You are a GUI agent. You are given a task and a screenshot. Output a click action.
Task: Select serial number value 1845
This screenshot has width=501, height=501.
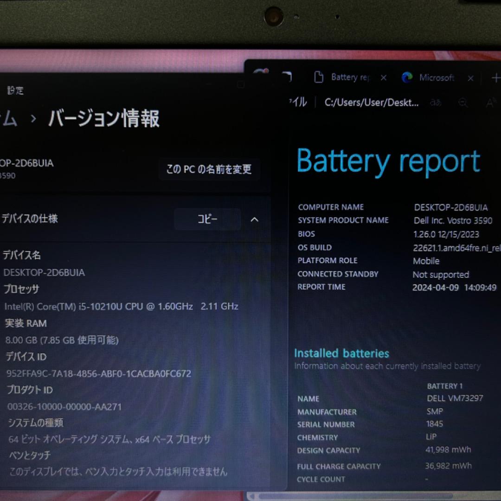tap(435, 424)
